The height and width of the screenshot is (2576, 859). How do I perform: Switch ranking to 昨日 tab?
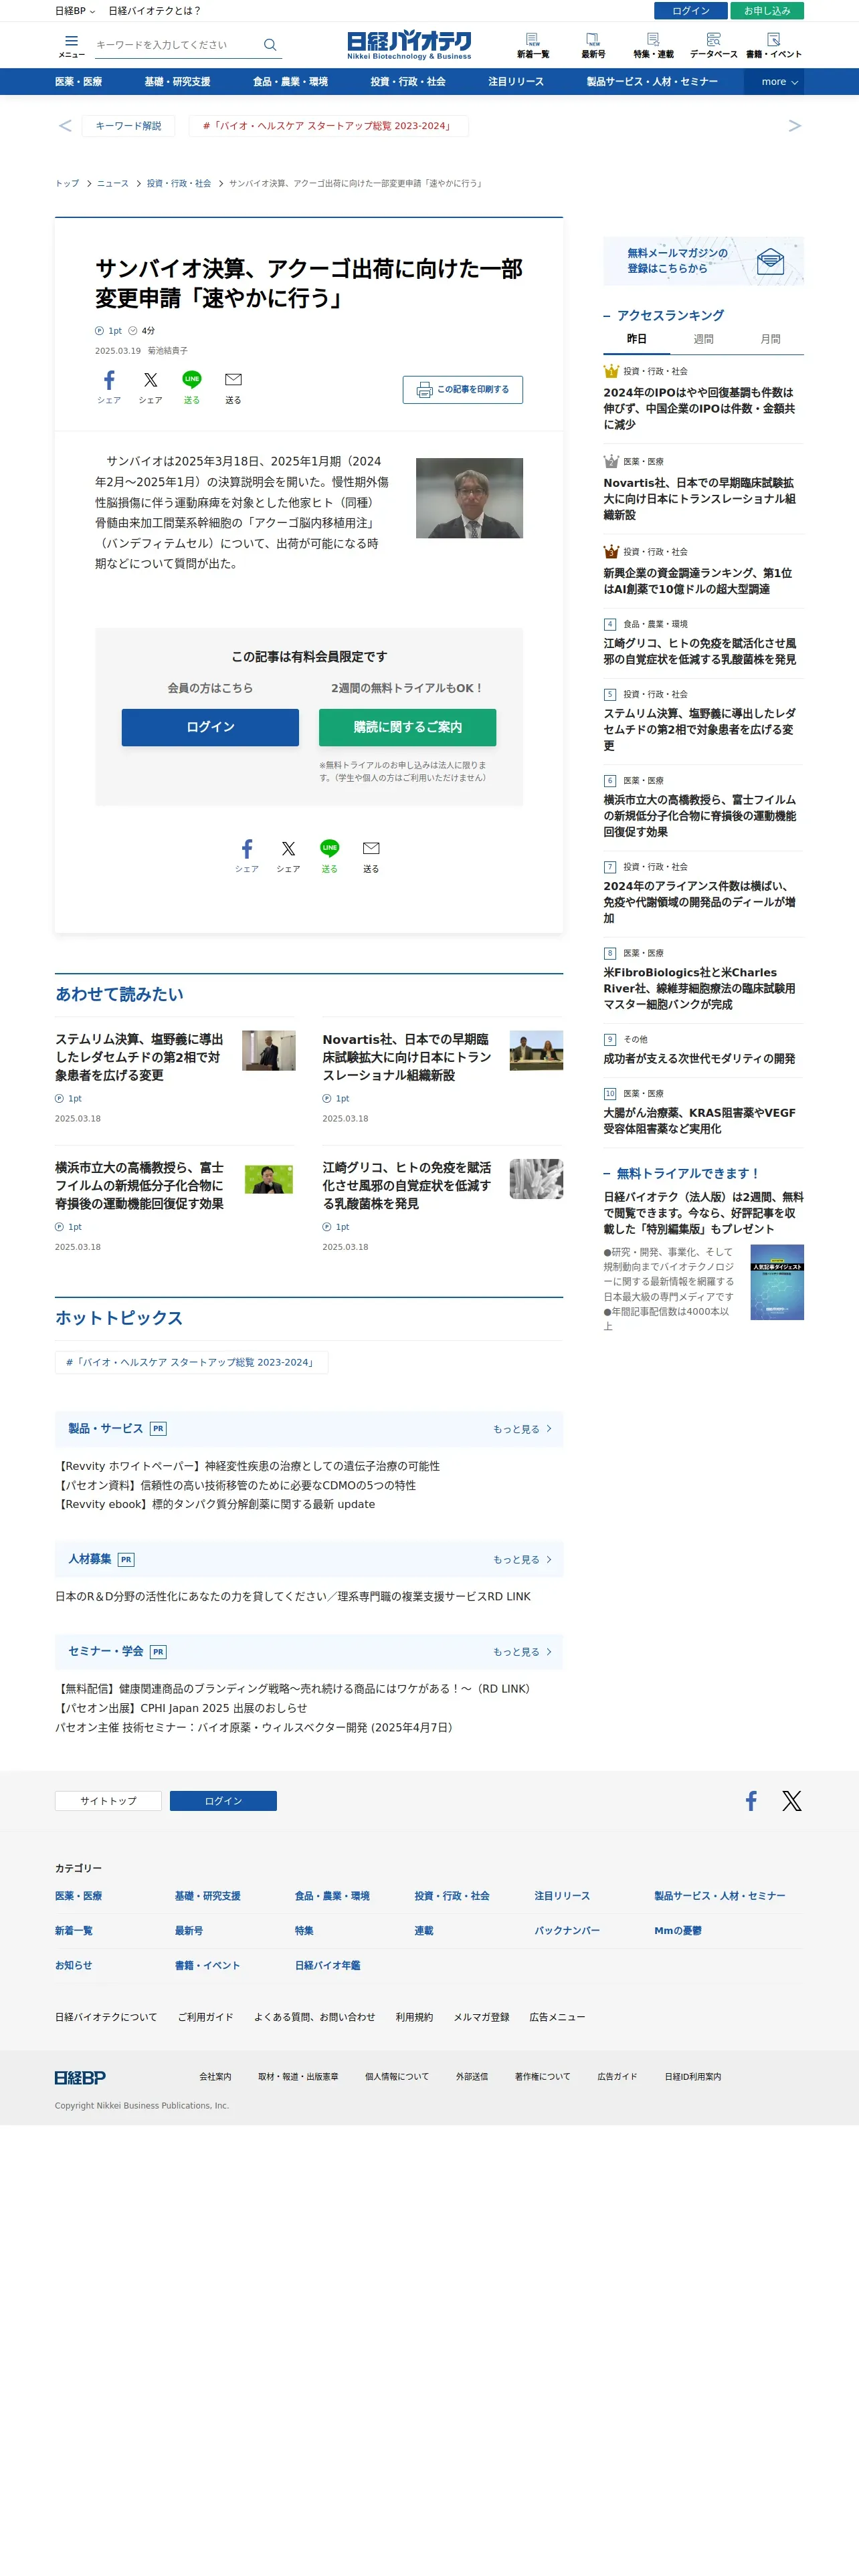(x=636, y=340)
